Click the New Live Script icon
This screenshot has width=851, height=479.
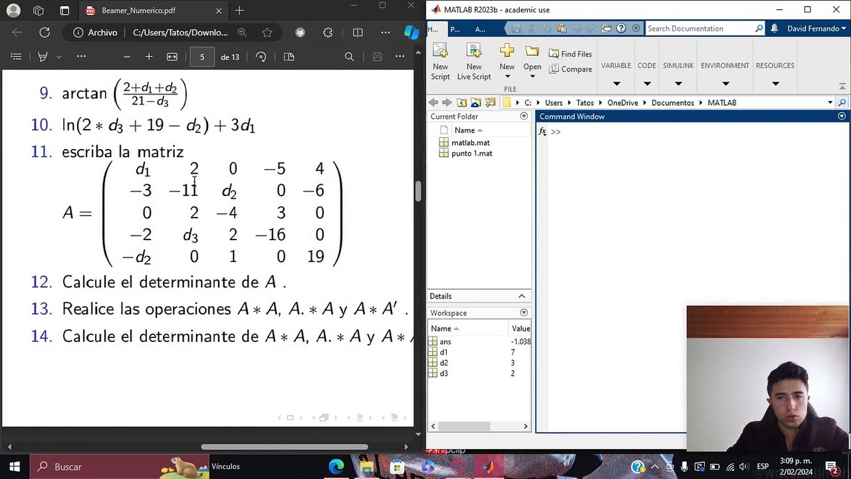tap(473, 52)
